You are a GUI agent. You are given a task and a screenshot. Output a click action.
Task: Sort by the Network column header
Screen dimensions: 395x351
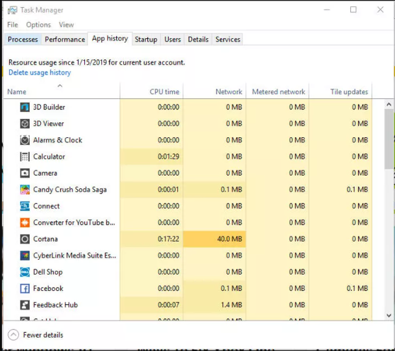point(215,91)
